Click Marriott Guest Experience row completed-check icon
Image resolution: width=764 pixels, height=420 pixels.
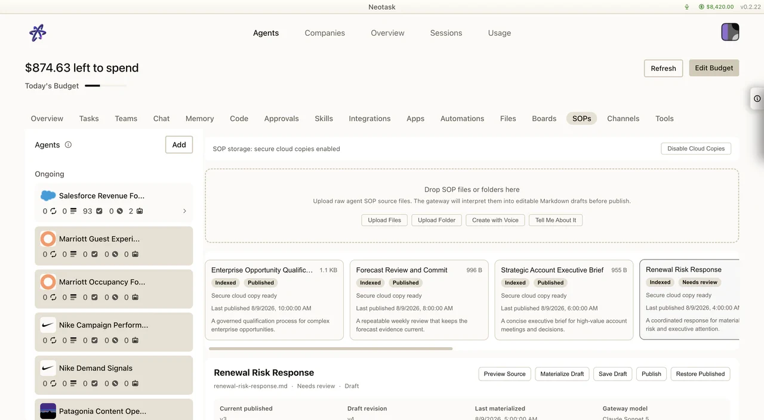[x=94, y=254]
